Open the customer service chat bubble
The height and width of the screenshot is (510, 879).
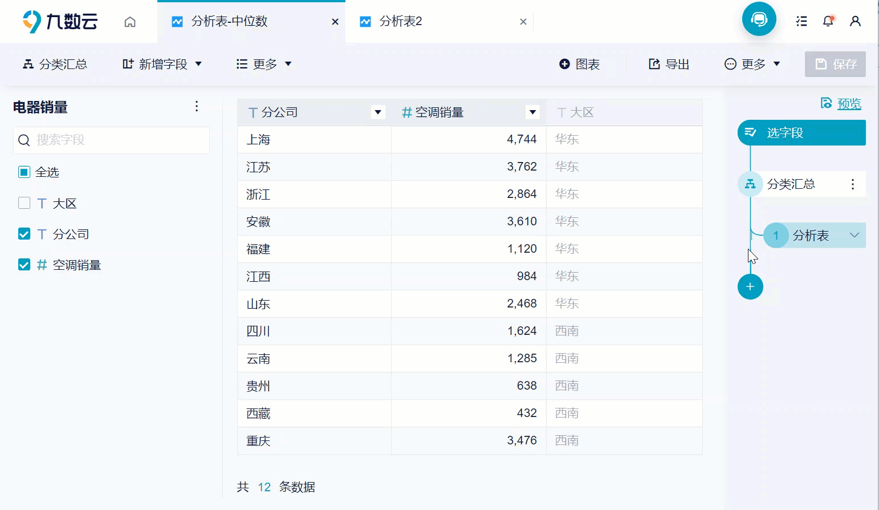point(759,19)
